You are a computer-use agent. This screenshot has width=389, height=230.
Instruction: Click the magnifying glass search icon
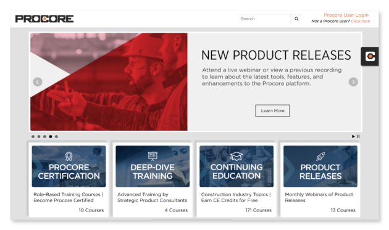coord(296,19)
